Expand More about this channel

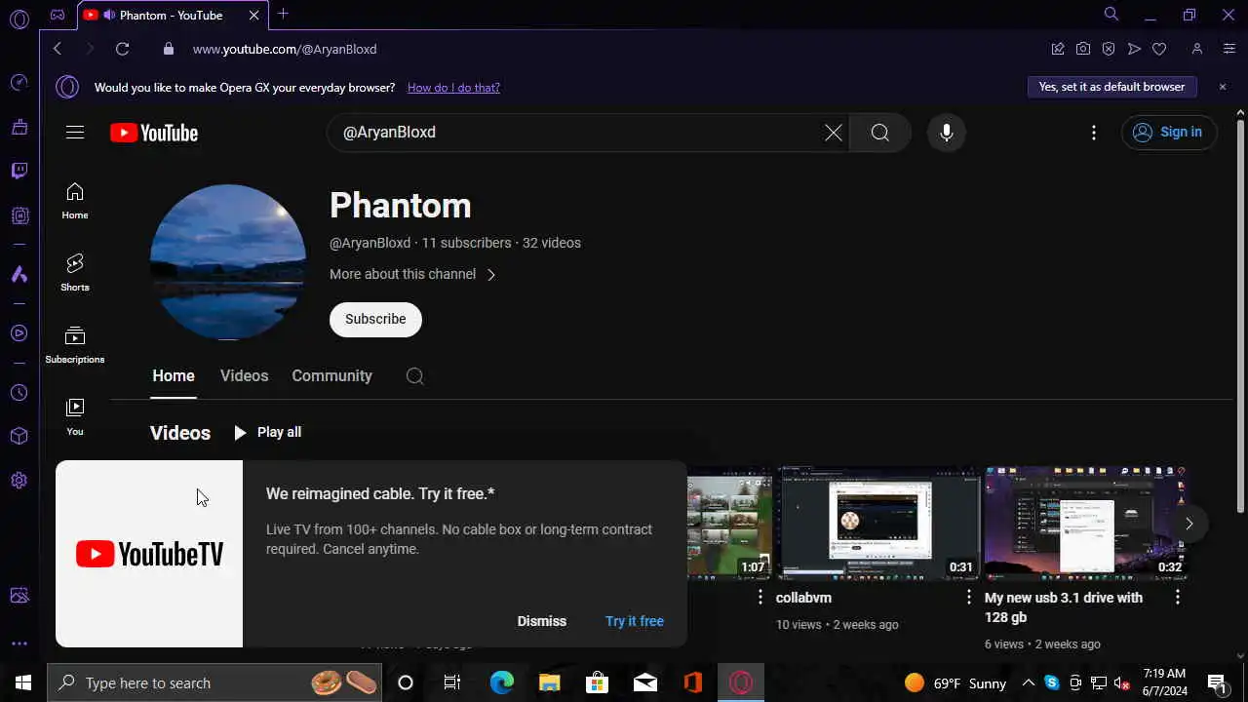coord(413,274)
